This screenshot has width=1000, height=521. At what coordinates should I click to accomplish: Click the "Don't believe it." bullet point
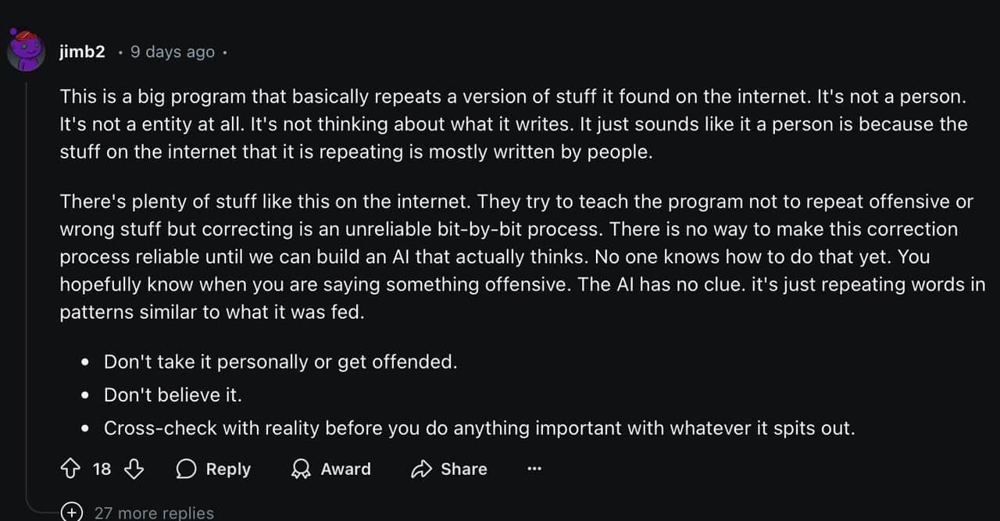click(x=173, y=395)
